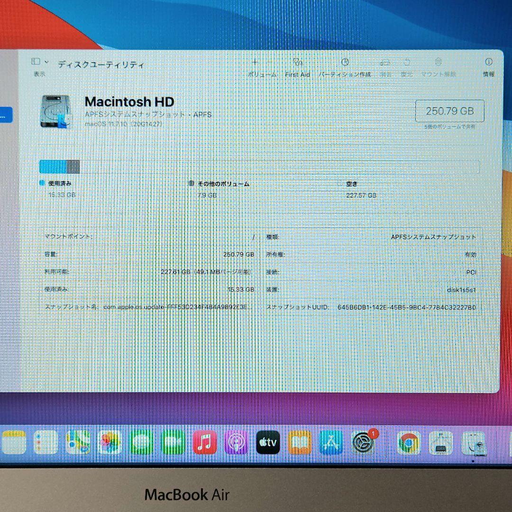This screenshot has width=512, height=512.
Task: Open Notes from the Dock
Action: [x=14, y=442]
